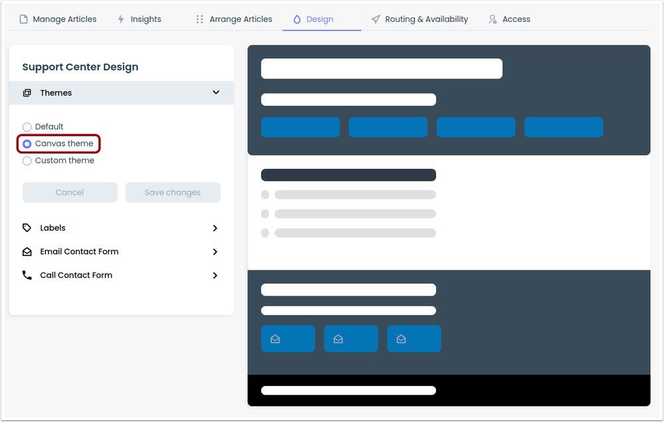Expand the Email Contact Form arrow
664x422 pixels.
tap(215, 252)
